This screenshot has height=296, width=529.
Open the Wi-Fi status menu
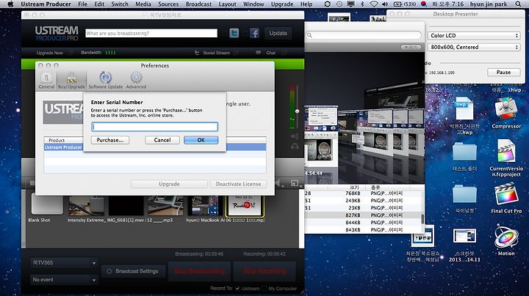tap(374, 4)
